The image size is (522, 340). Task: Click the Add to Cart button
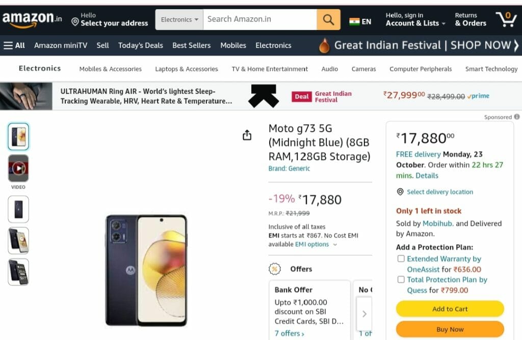pos(450,309)
